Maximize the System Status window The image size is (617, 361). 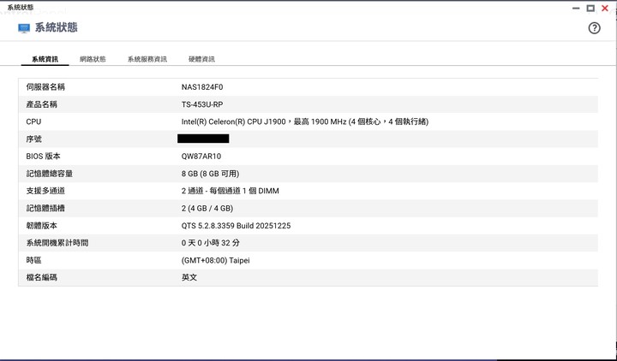[590, 7]
